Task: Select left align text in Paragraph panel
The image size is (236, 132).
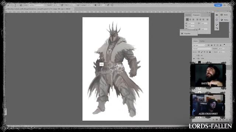Action: point(187,19)
